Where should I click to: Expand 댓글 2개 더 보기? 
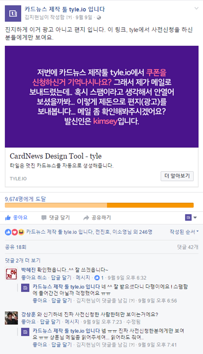click(23, 260)
